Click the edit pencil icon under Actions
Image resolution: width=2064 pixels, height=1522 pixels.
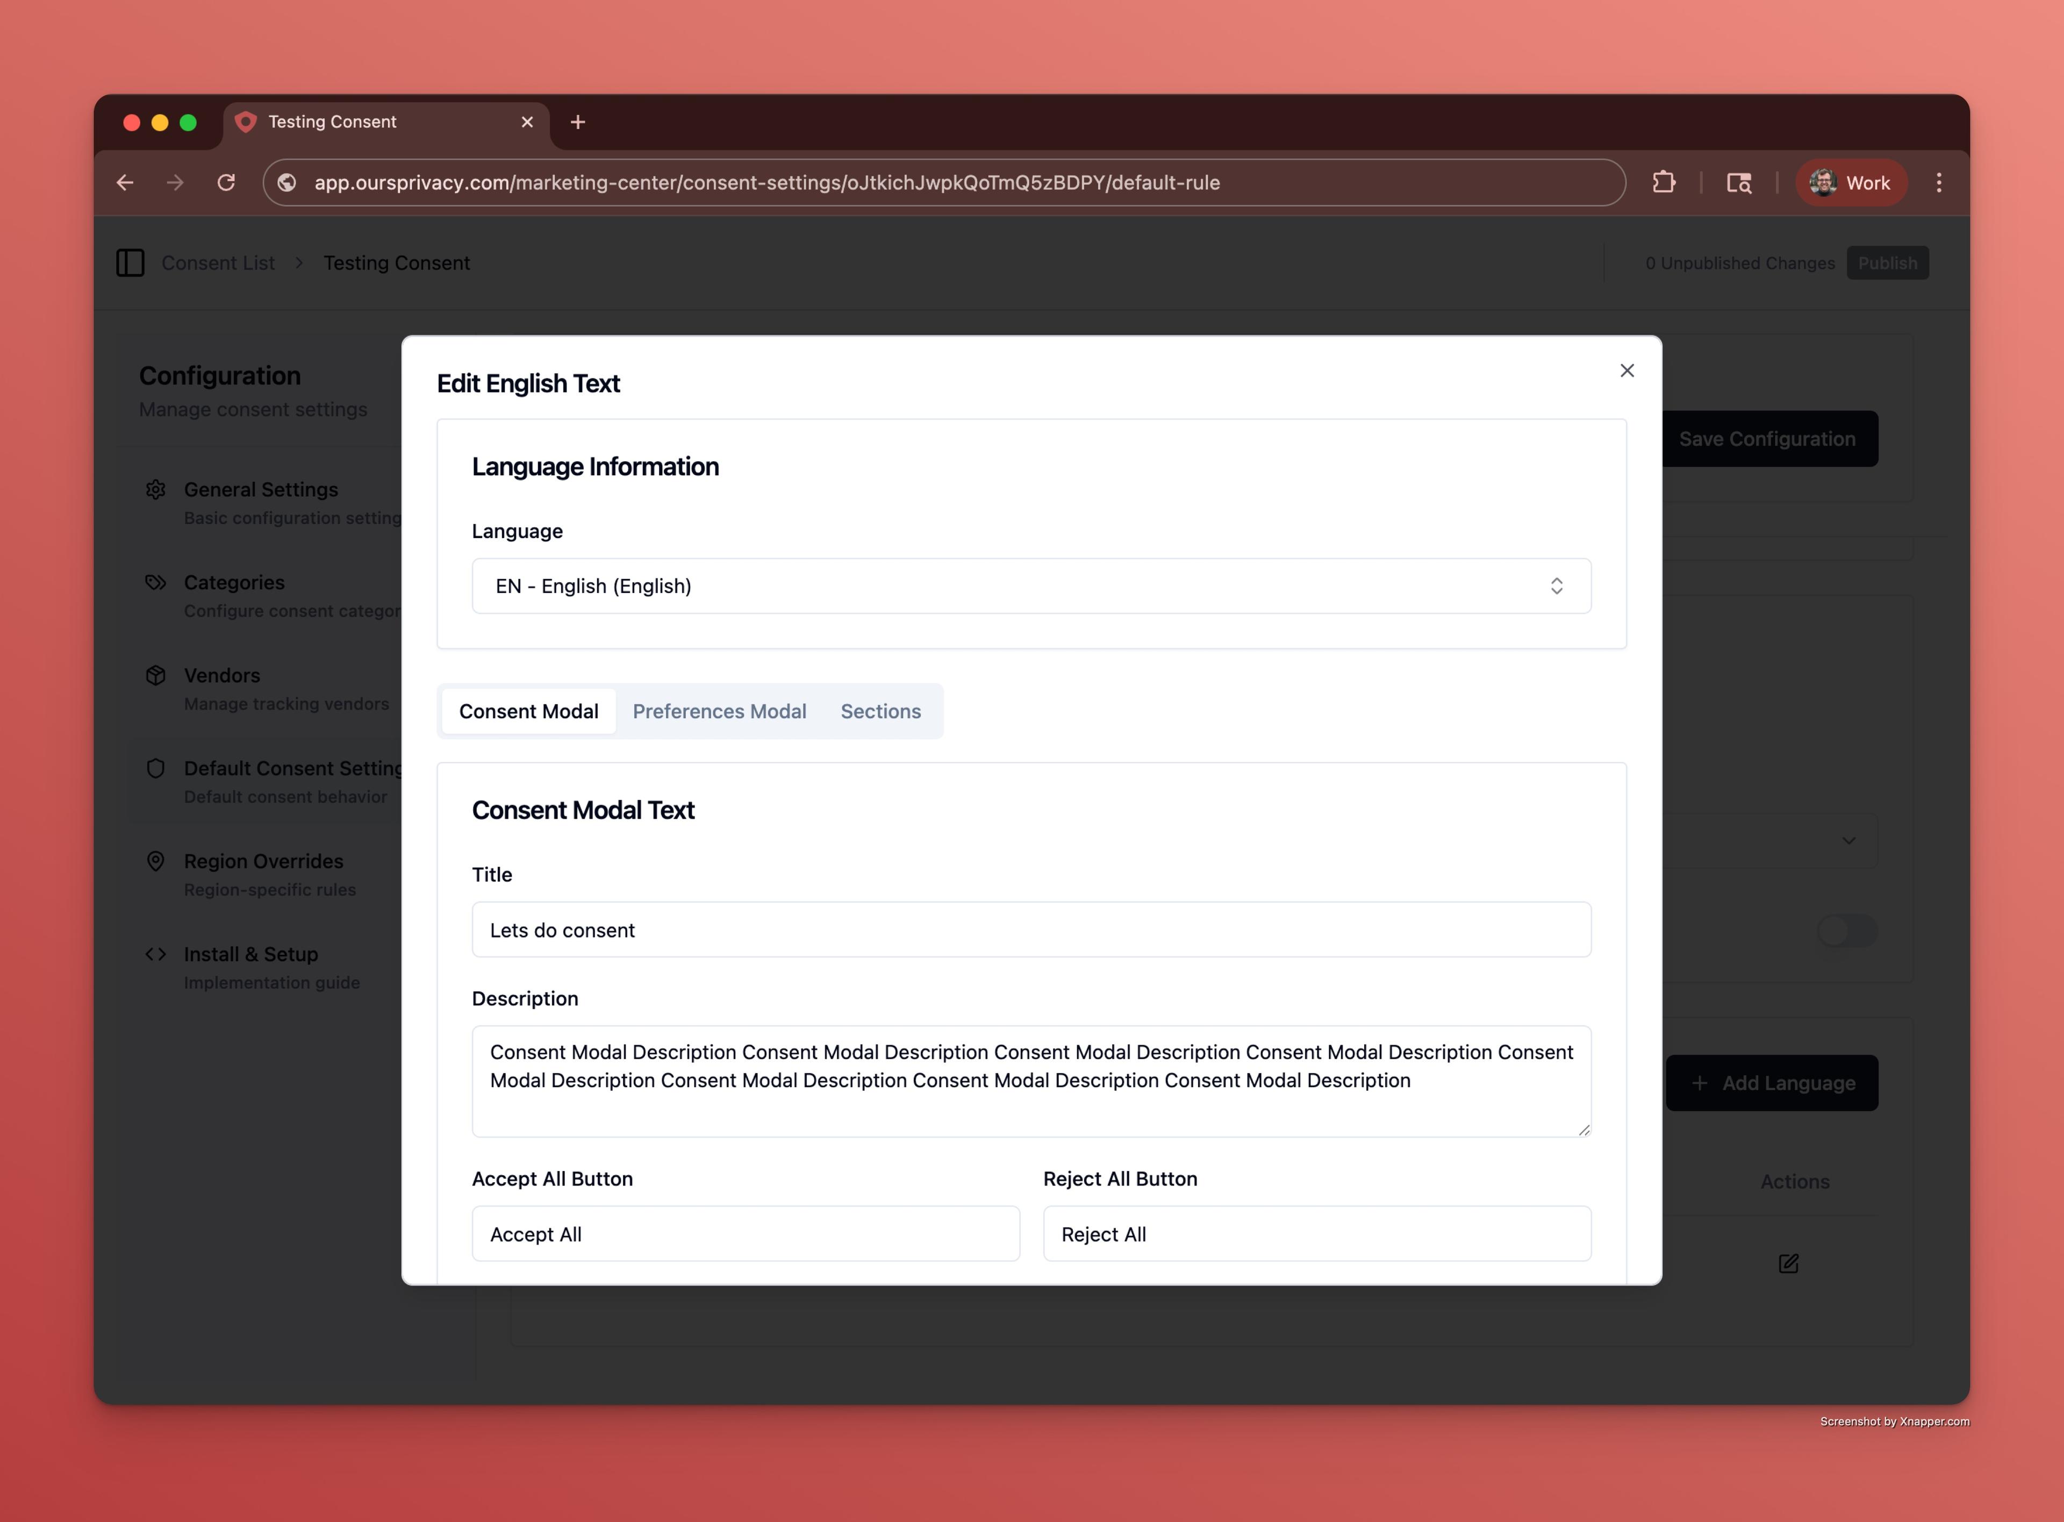(1788, 1263)
